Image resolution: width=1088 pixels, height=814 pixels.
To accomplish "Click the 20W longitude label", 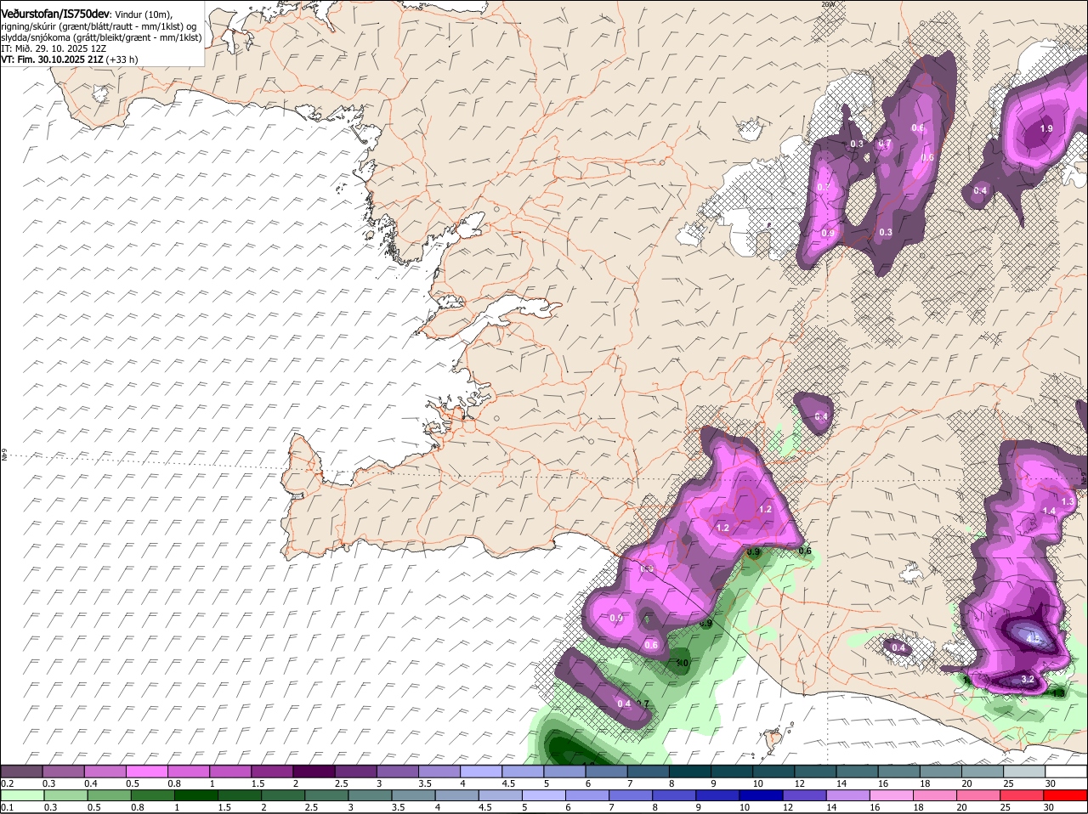I will point(829,4).
